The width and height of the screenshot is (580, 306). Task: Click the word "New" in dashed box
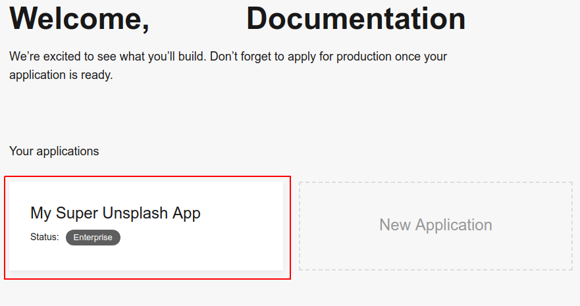pos(394,225)
